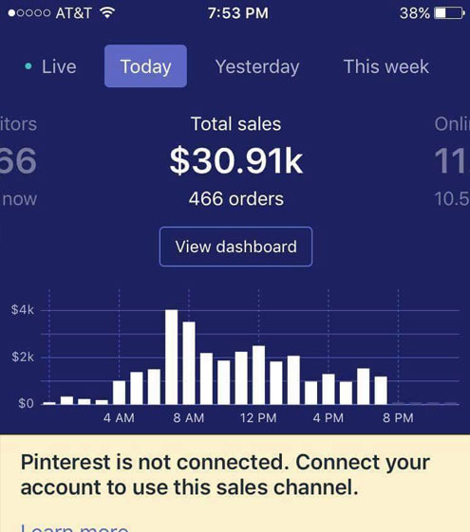Tap the battery icon in status bar
470x532 pixels.
pyautogui.click(x=450, y=13)
